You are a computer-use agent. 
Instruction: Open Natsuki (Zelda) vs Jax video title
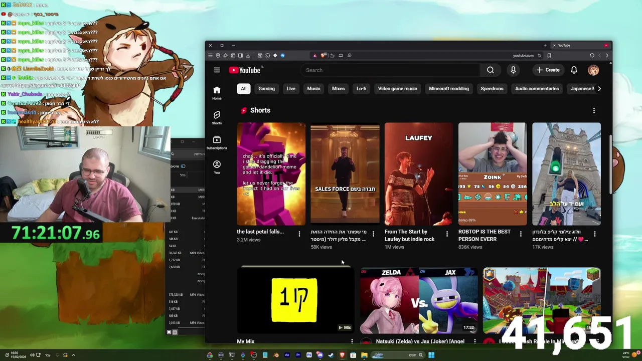(420, 341)
